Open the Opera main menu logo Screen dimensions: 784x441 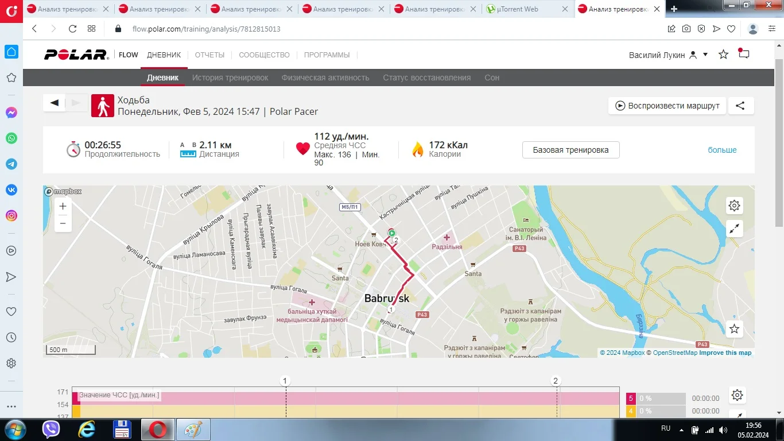pyautogui.click(x=11, y=13)
